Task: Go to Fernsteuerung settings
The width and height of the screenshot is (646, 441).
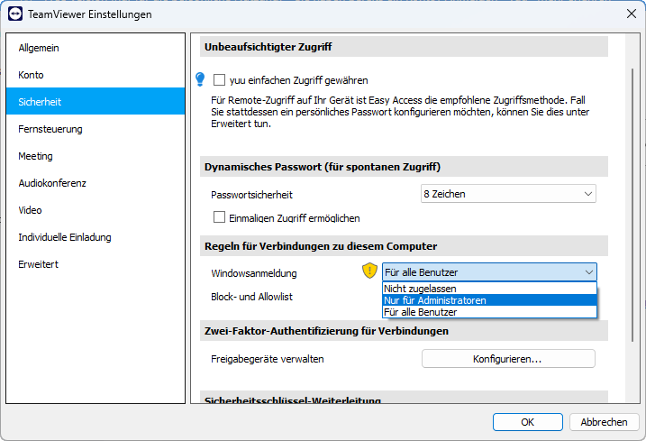Action: [50, 129]
